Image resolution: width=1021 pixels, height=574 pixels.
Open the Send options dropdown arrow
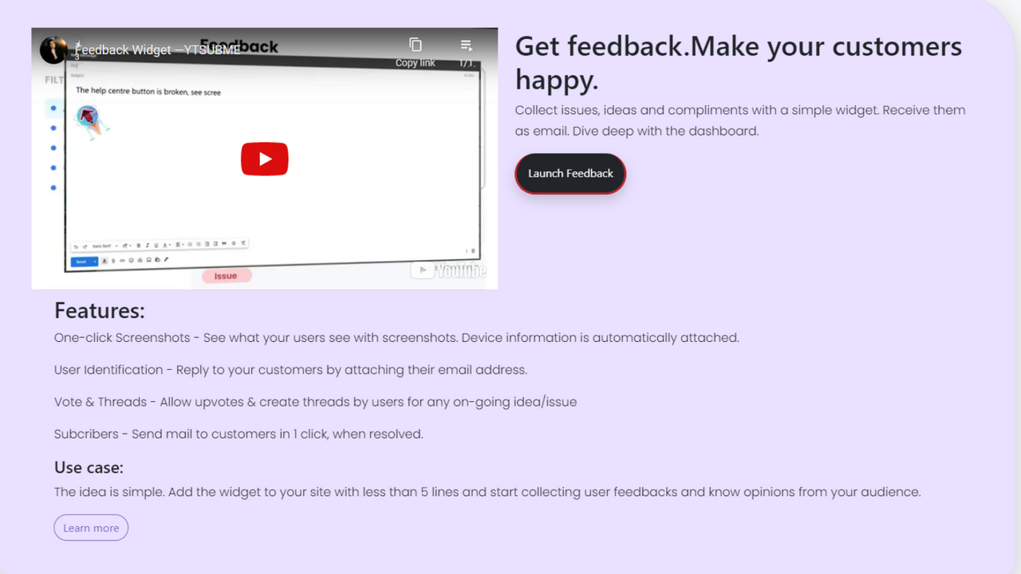[94, 261]
